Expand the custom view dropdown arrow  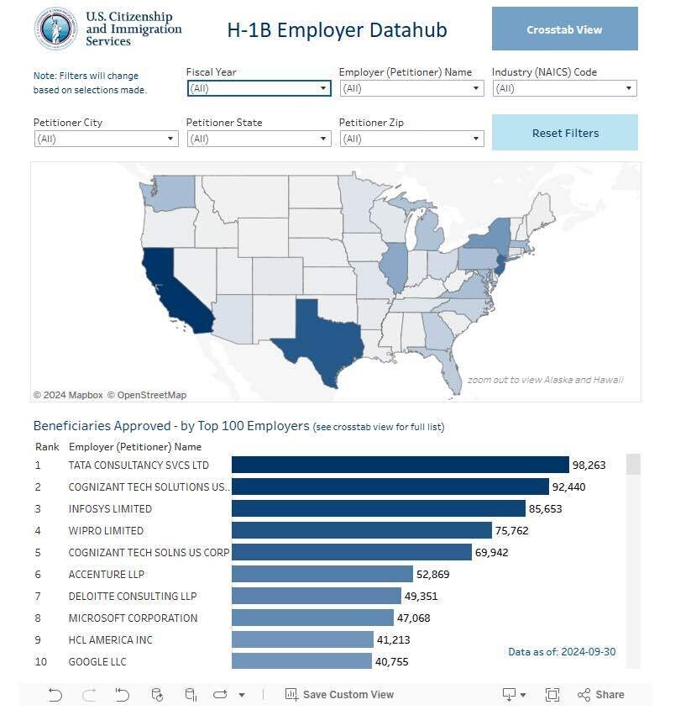pyautogui.click(x=241, y=695)
